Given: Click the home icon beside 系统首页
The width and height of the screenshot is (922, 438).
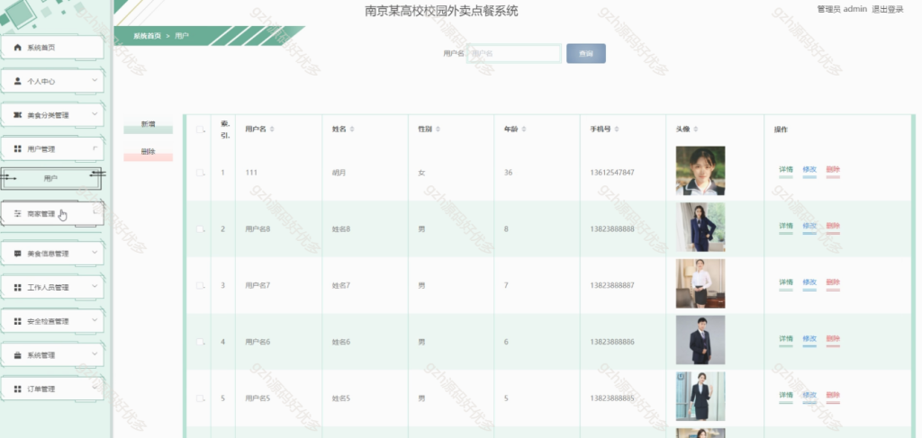Looking at the screenshot, I should [18, 48].
